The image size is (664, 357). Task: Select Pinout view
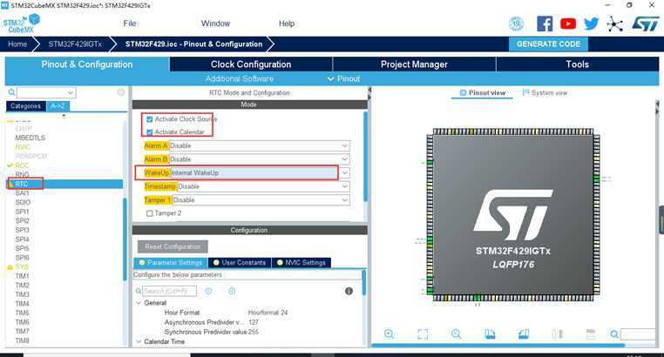[483, 92]
